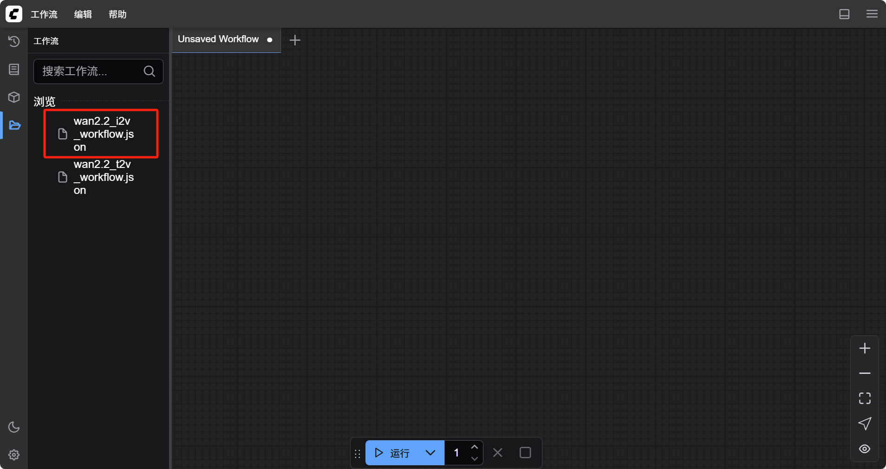The height and width of the screenshot is (469, 886).
Task: Open the hamburger menu at top right
Action: pos(872,14)
